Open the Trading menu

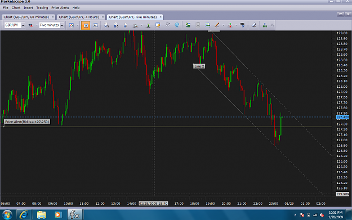(x=42, y=8)
